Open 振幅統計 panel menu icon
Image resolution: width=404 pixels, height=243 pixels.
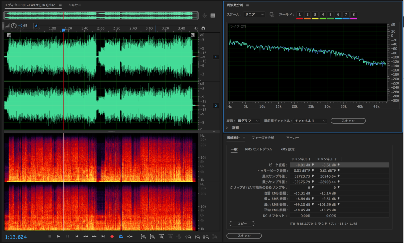[x=244, y=138]
